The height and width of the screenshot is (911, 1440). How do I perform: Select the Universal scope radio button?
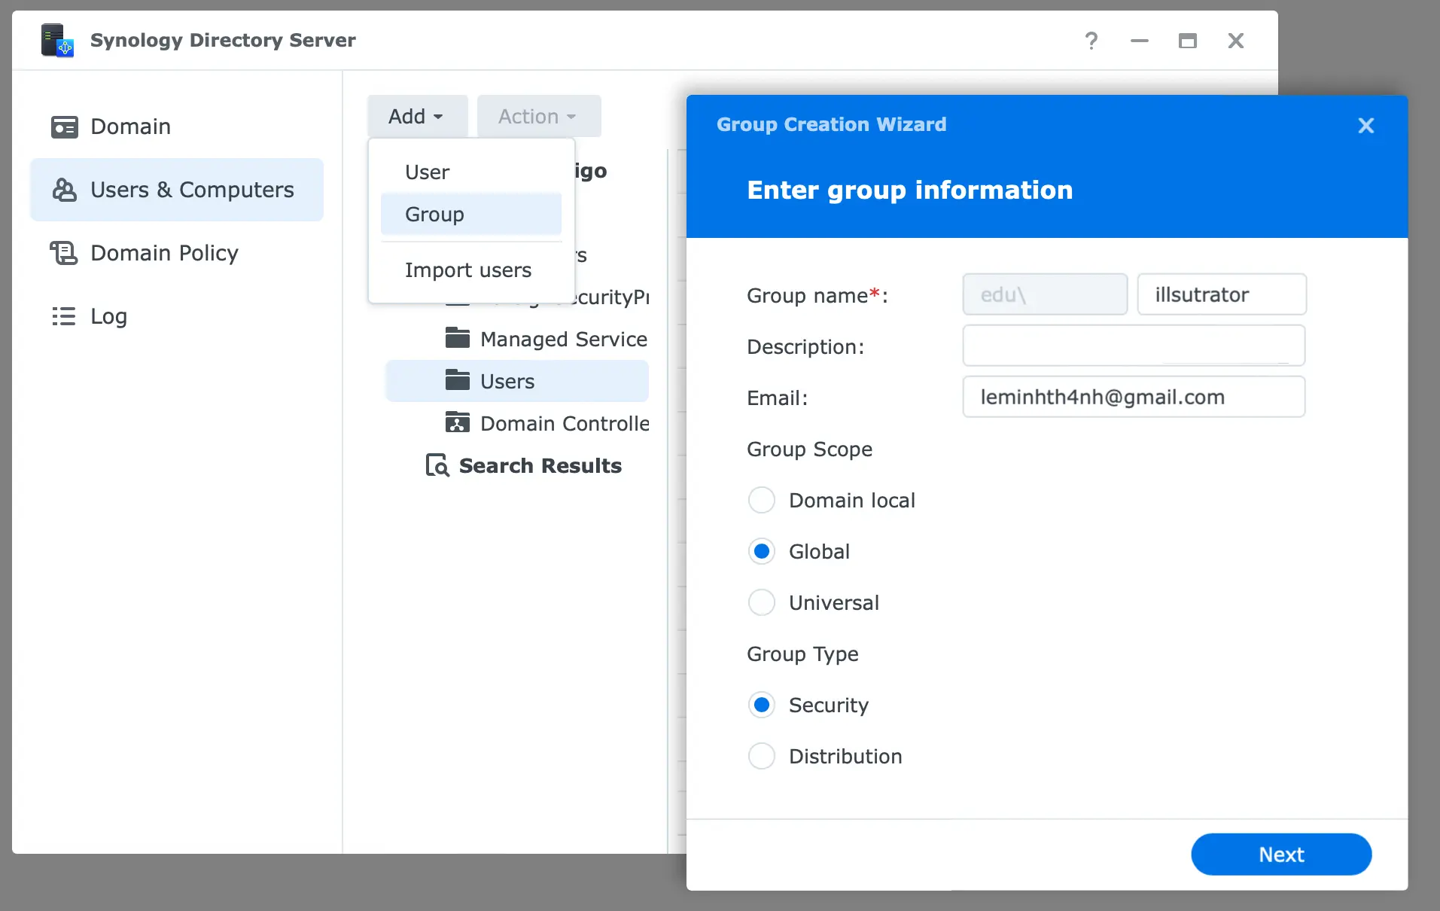[762, 602]
